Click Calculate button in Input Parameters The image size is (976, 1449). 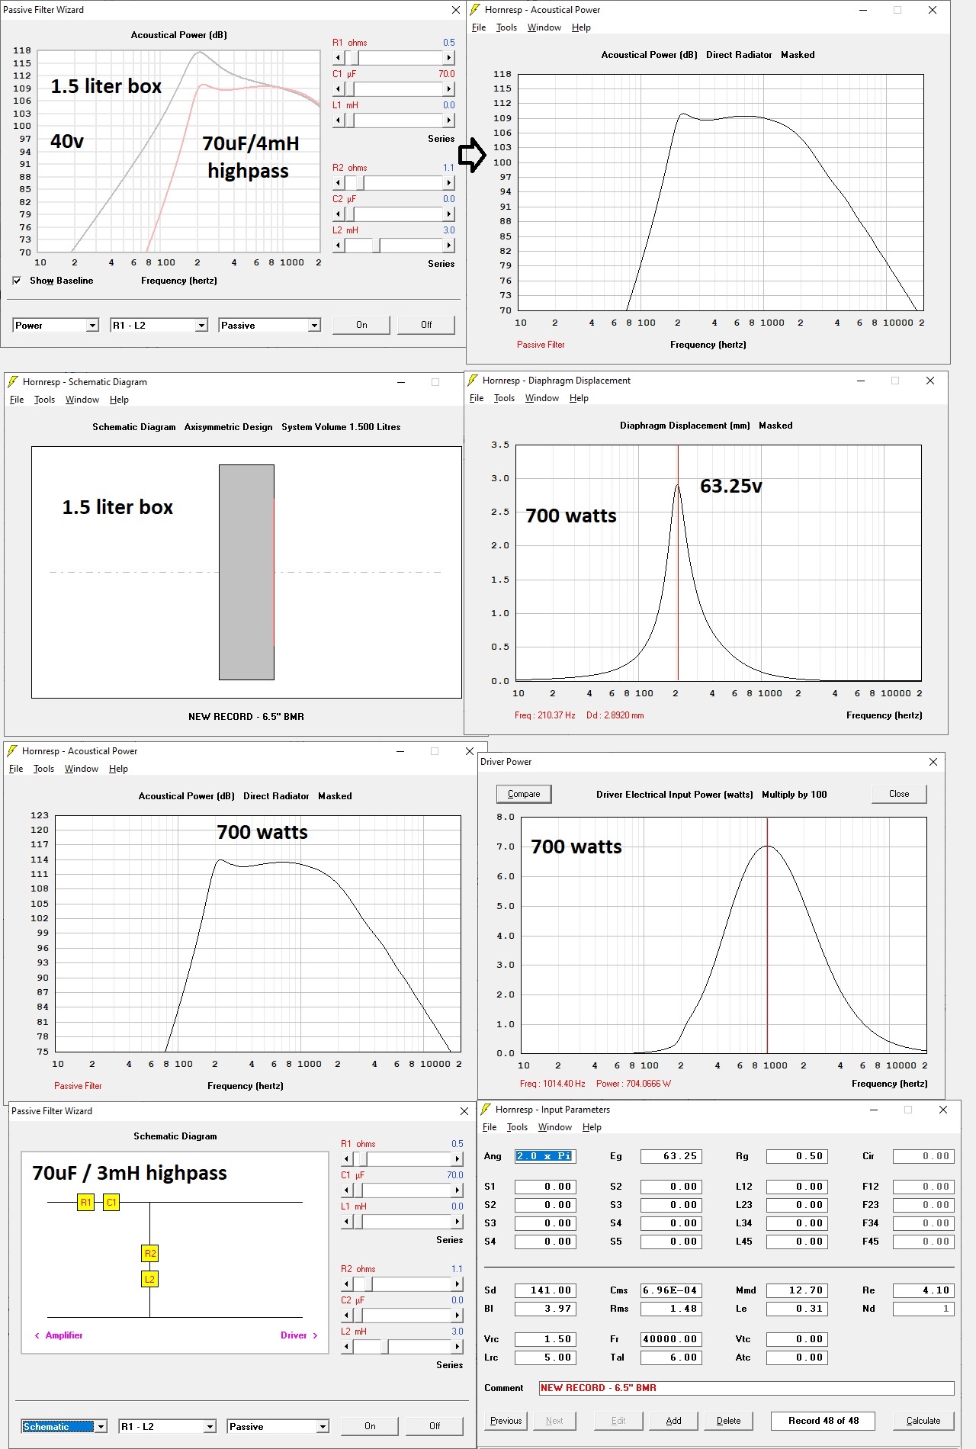(923, 1421)
